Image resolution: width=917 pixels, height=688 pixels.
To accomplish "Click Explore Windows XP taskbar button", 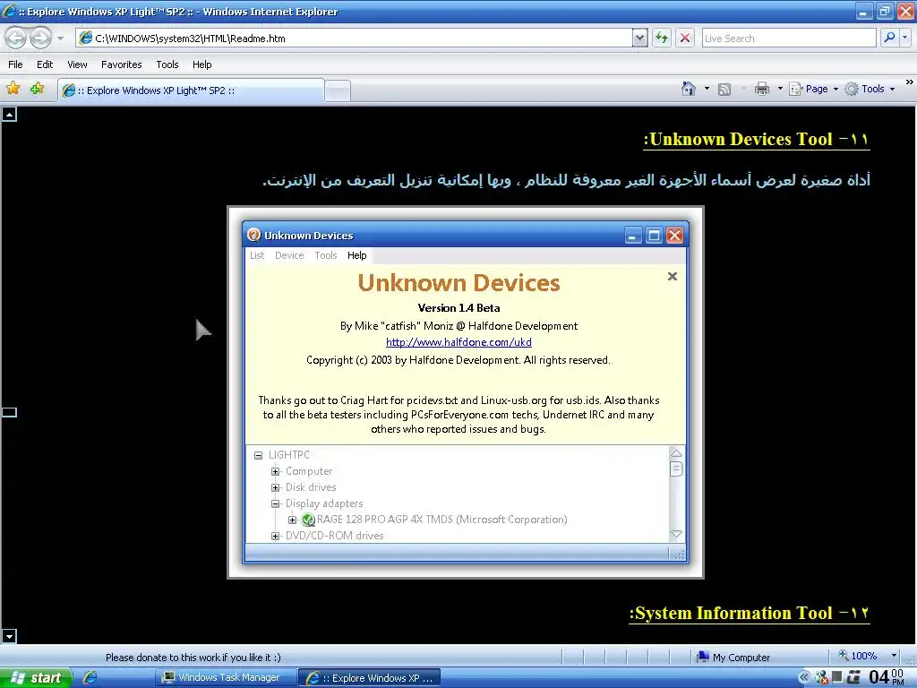I will [x=369, y=678].
